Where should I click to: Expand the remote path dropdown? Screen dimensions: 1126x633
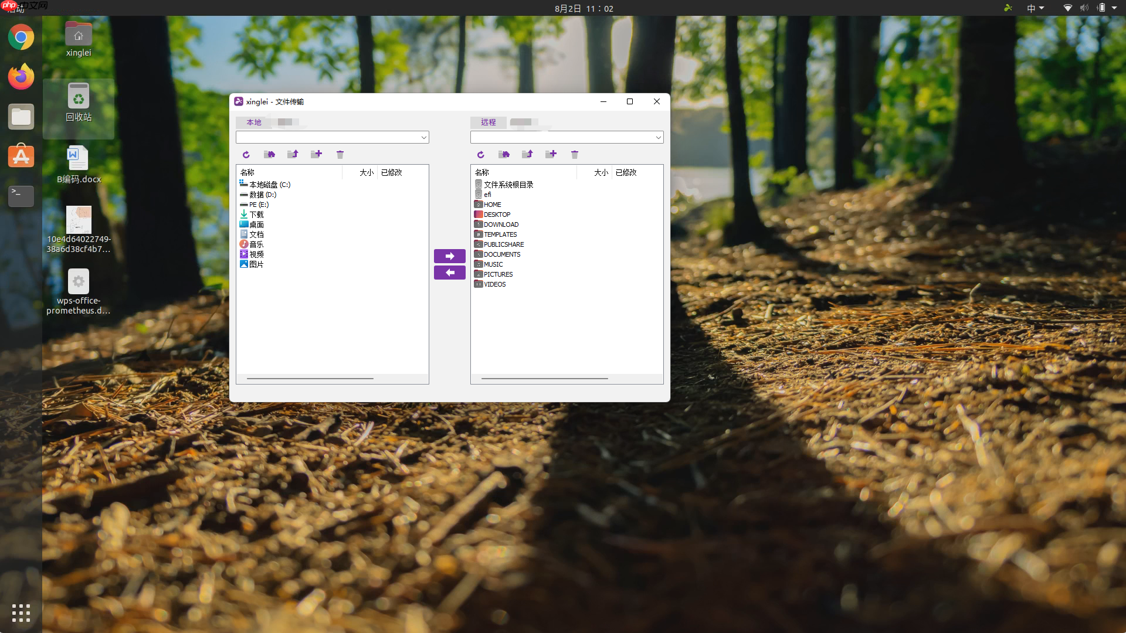658,137
